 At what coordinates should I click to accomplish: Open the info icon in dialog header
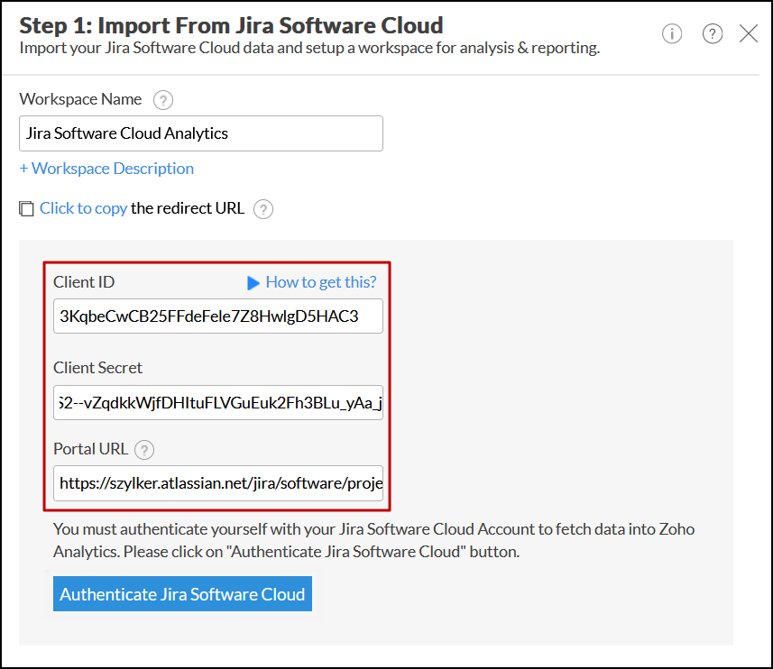pos(671,34)
